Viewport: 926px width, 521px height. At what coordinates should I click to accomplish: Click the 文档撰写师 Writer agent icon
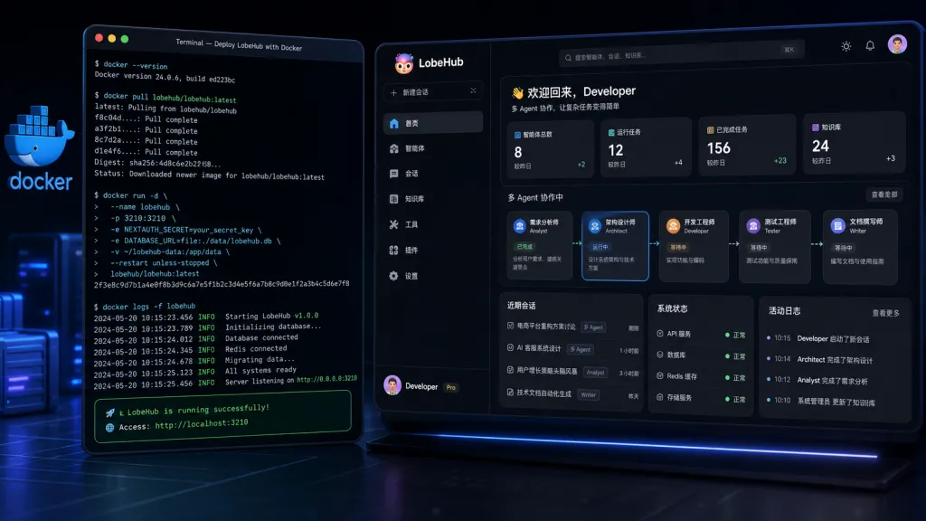[x=838, y=225]
